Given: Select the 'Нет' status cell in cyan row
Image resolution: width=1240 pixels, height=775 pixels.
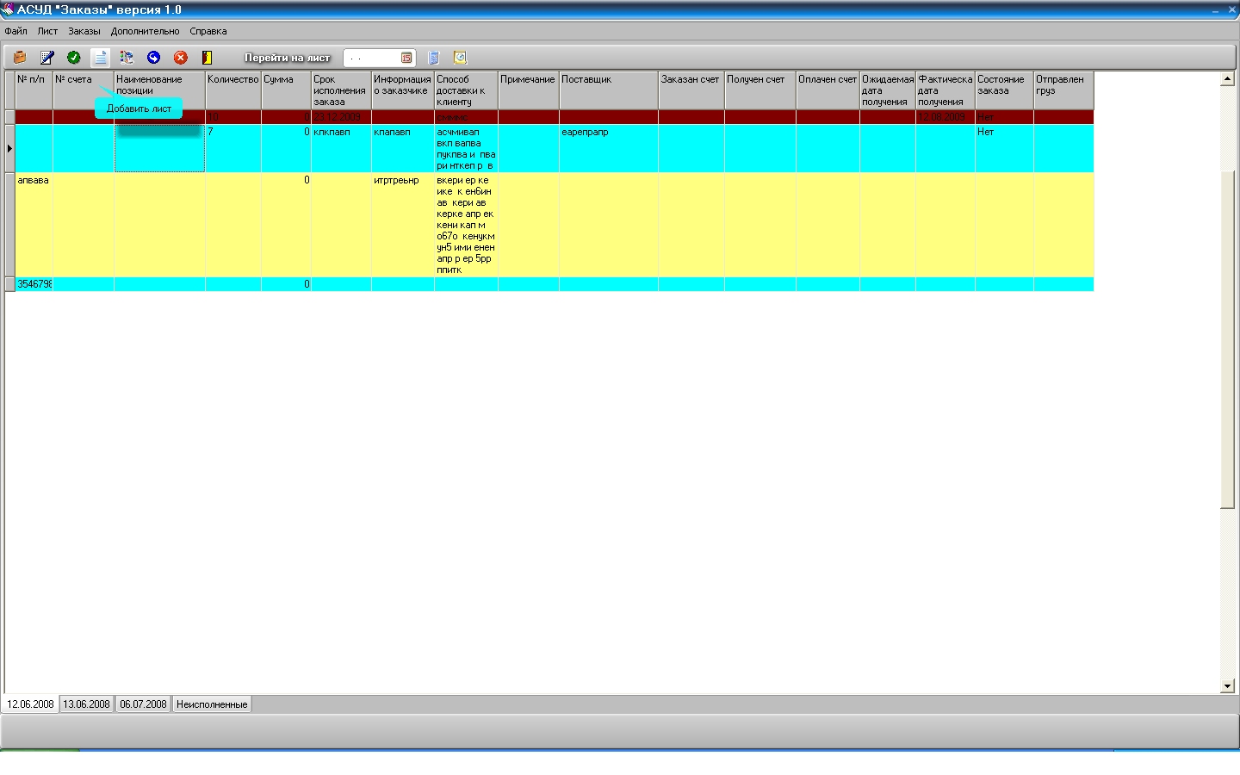Looking at the screenshot, I should (x=1004, y=148).
